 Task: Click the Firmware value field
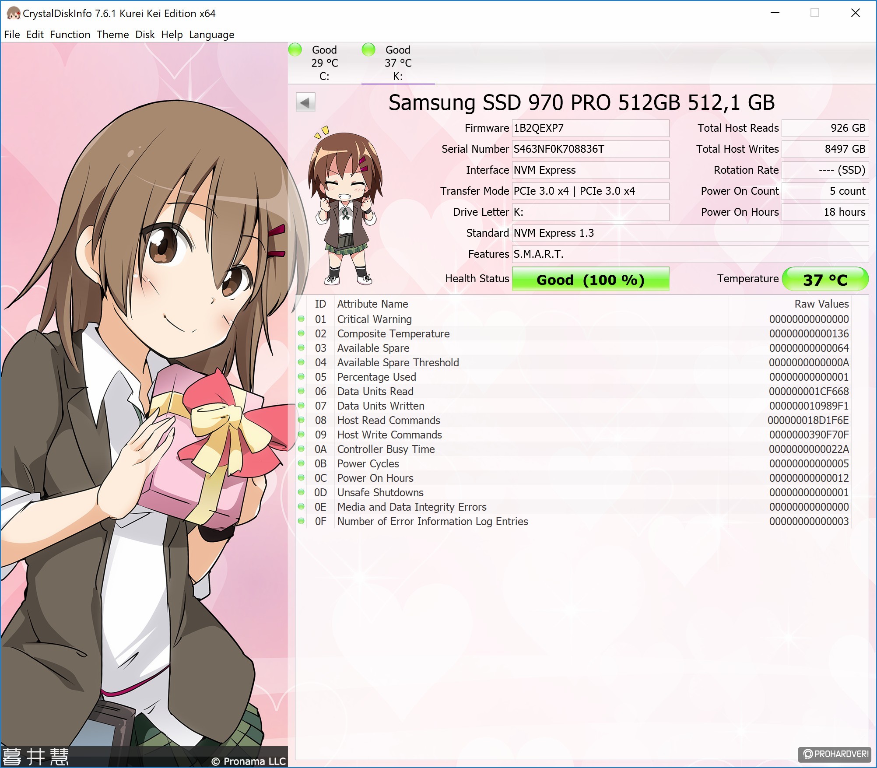click(590, 128)
